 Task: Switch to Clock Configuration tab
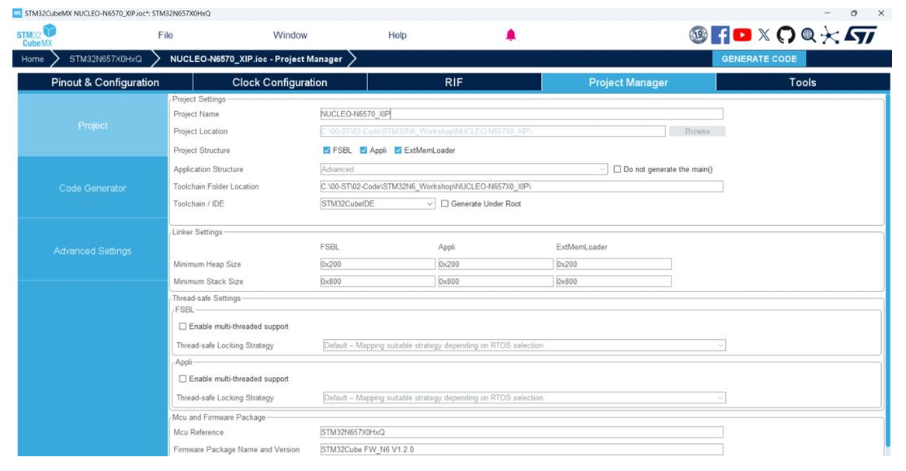[x=279, y=82]
